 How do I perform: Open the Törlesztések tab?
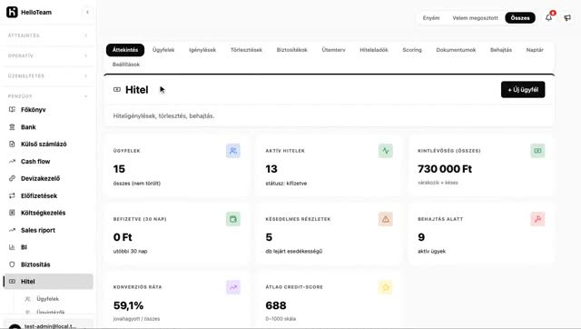coord(246,50)
